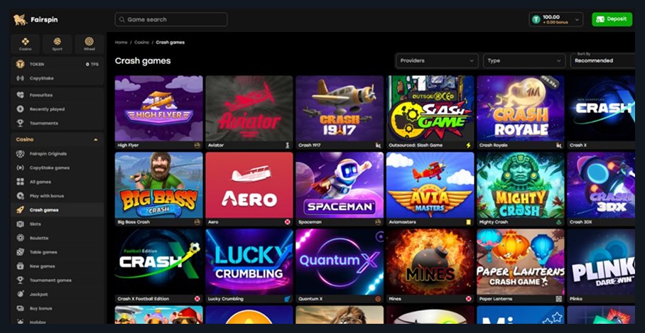645x333 pixels.
Task: Open the Casino icon tab
Action: click(x=25, y=44)
